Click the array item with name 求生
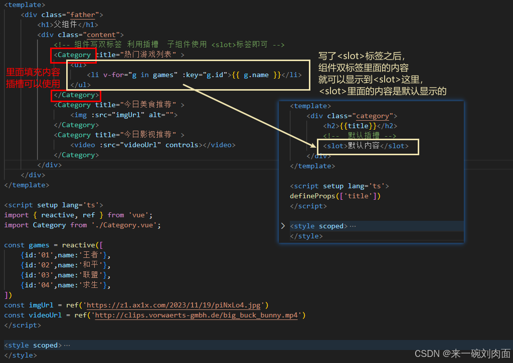This screenshot has height=363, width=513. click(x=66, y=285)
